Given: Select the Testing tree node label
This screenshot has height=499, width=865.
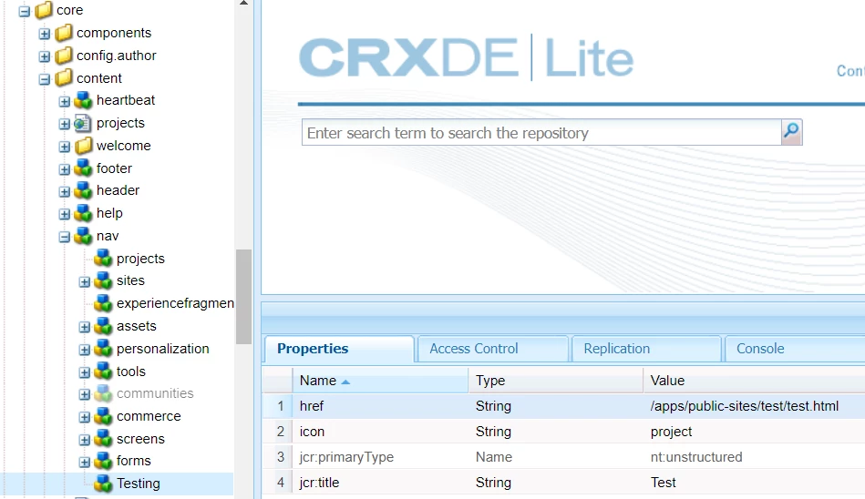Looking at the screenshot, I should point(138,484).
